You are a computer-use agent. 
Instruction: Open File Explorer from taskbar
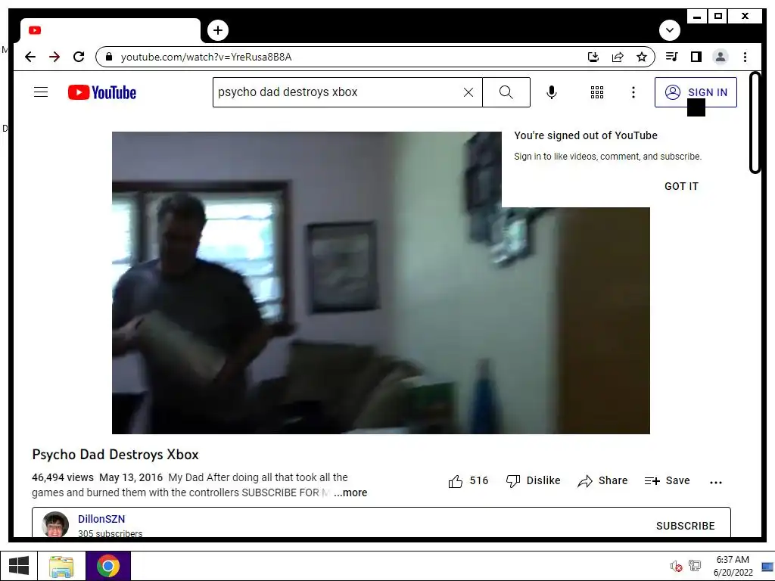click(61, 566)
